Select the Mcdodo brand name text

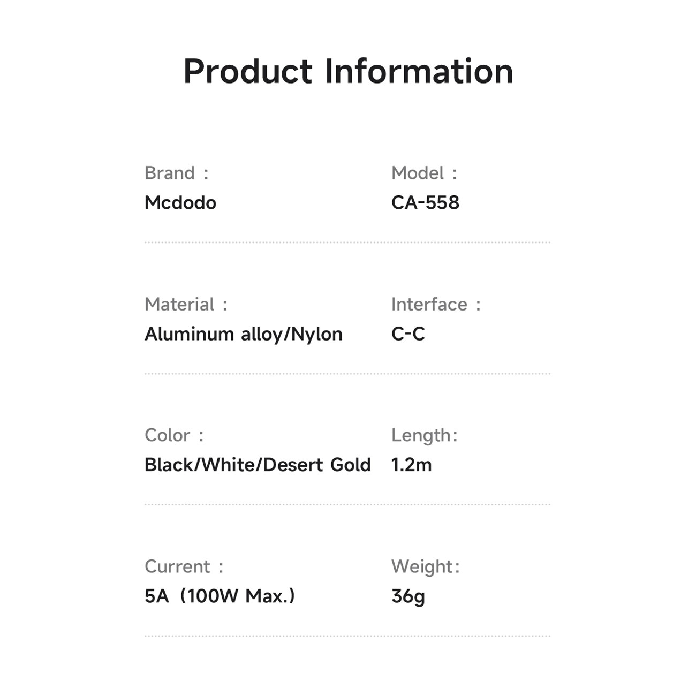click(x=180, y=202)
